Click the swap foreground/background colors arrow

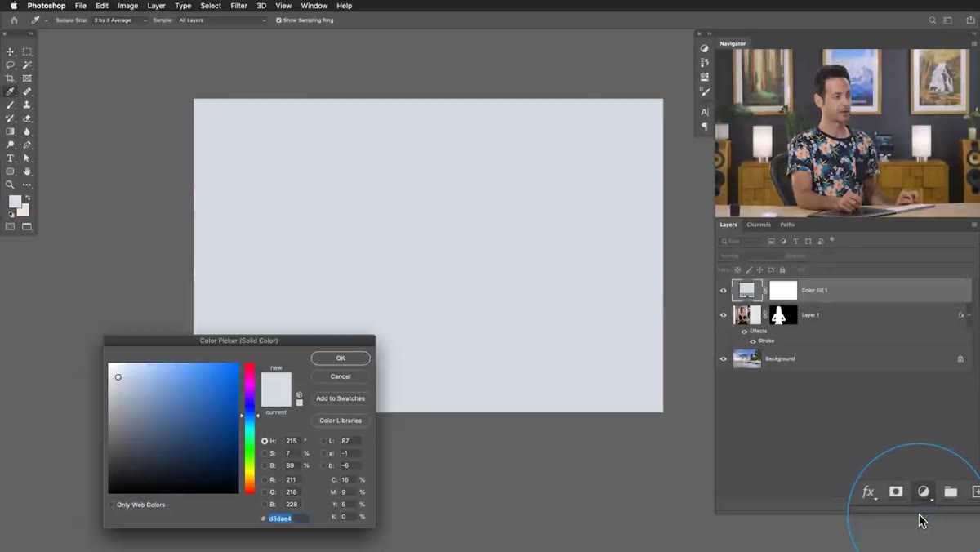coord(26,198)
